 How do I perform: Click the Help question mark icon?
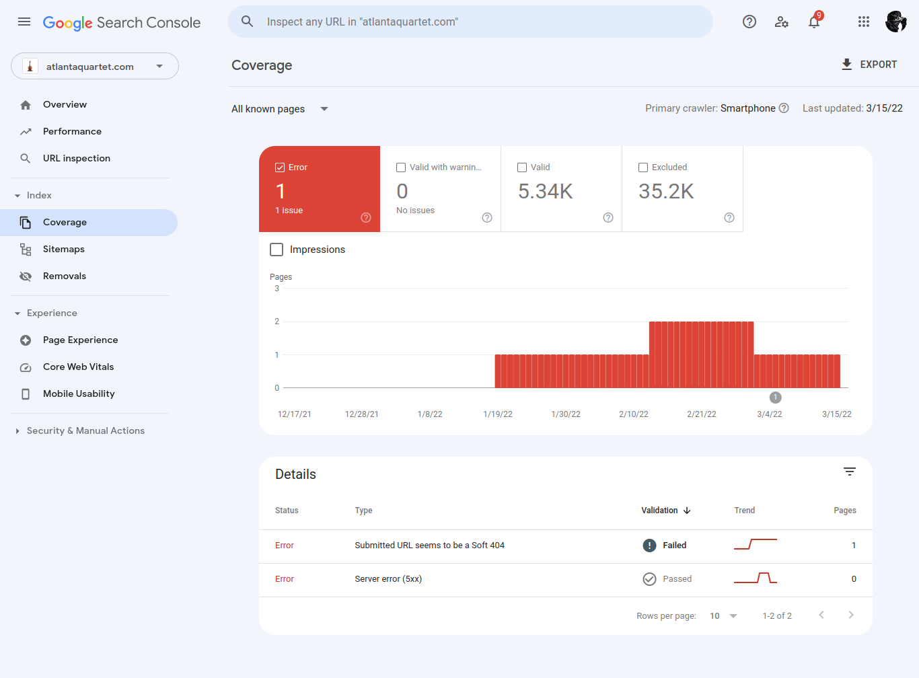pos(749,22)
